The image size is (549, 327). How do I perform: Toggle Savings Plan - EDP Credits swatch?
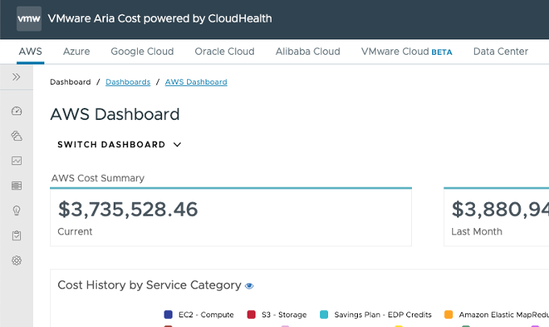click(x=324, y=314)
